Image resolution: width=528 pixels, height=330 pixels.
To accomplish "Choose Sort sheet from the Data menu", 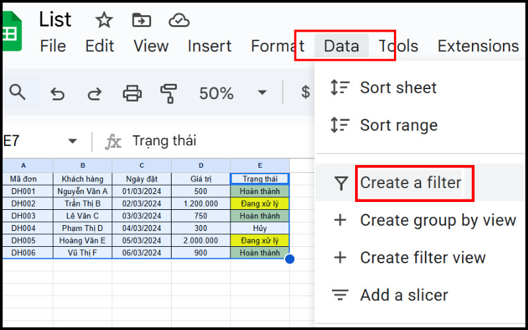I will pyautogui.click(x=399, y=88).
